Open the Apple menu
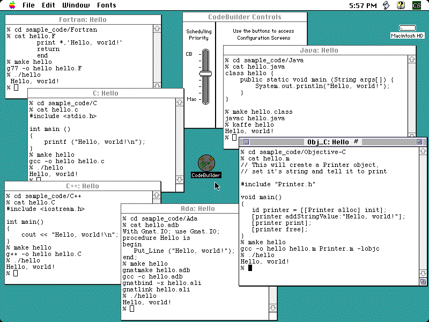429x322 pixels. [12, 5]
